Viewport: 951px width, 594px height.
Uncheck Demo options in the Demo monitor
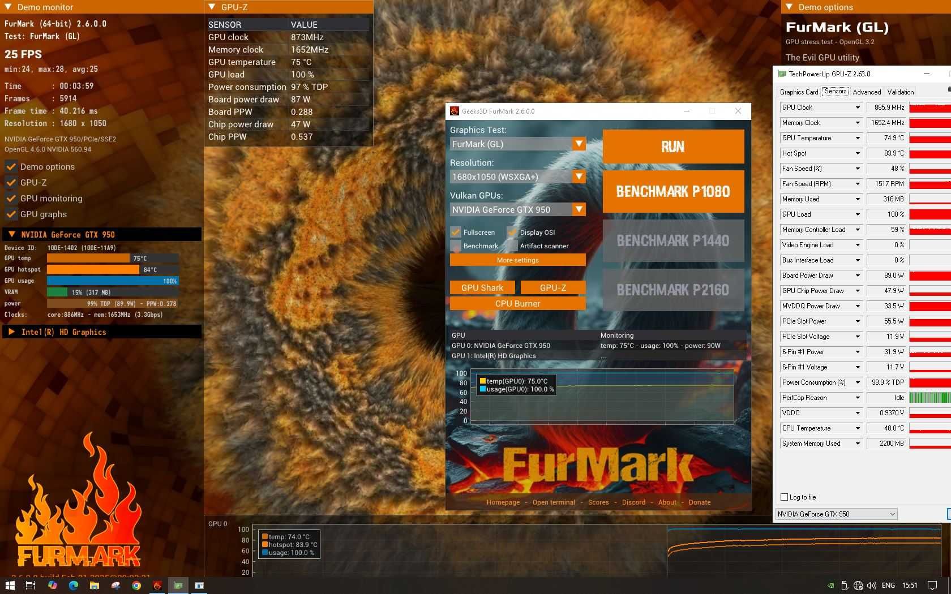pyautogui.click(x=11, y=166)
